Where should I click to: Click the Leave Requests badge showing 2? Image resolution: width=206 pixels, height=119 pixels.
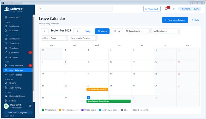click(30, 66)
